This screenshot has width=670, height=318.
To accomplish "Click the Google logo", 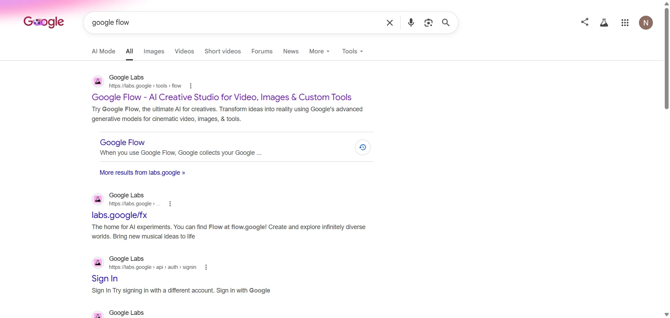I will click(x=44, y=22).
